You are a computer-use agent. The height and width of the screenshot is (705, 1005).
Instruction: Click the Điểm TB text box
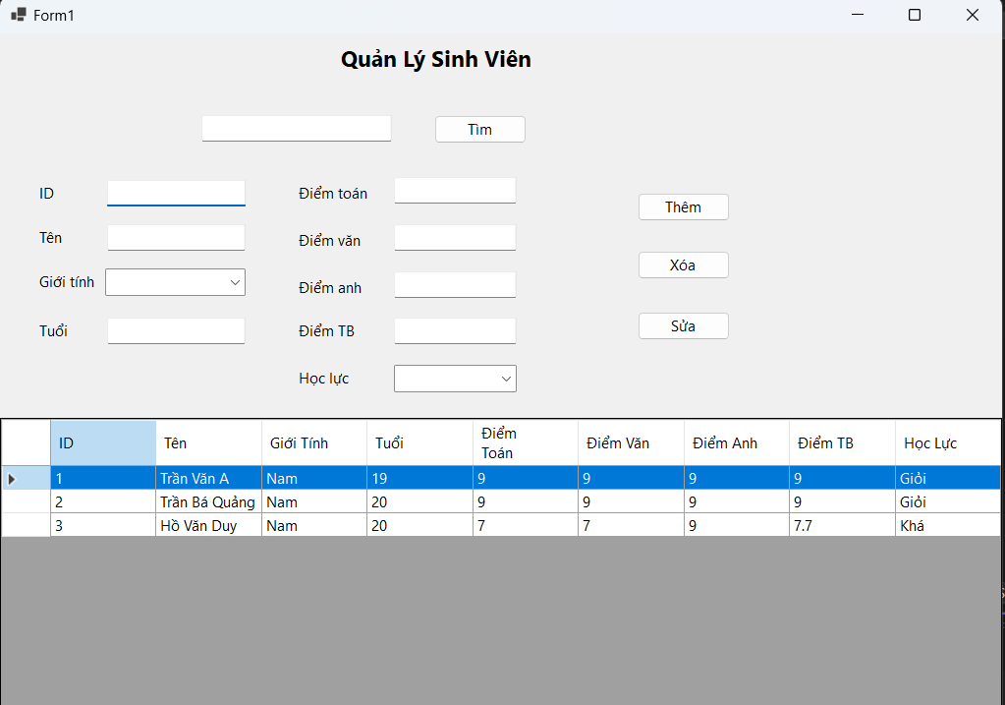(x=454, y=330)
